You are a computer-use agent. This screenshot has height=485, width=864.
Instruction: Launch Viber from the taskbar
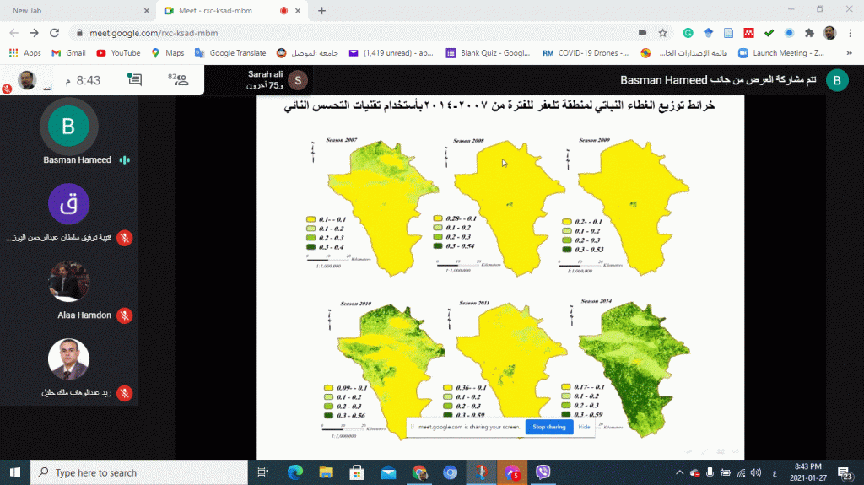pyautogui.click(x=543, y=472)
